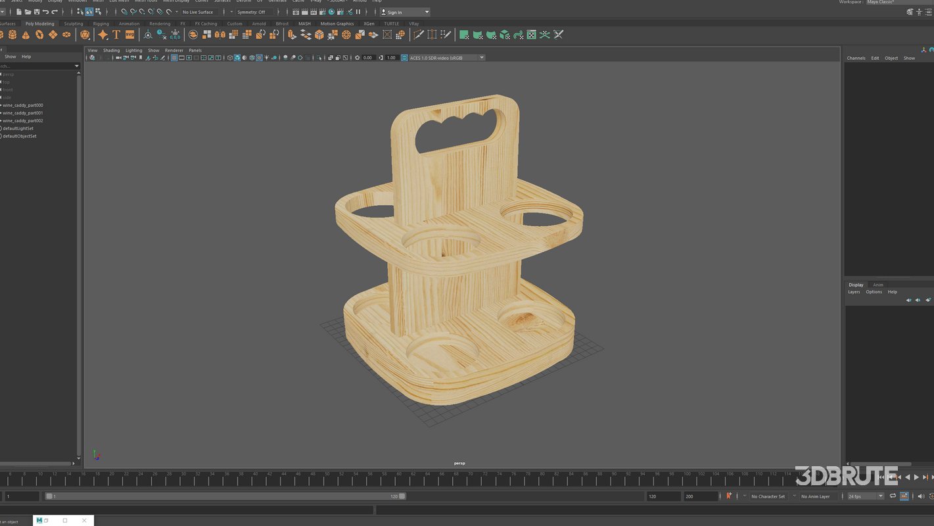This screenshot has height=526, width=934.
Task: Enable wireframe-on-shaded display in the viewport toolbar
Action: click(245, 58)
